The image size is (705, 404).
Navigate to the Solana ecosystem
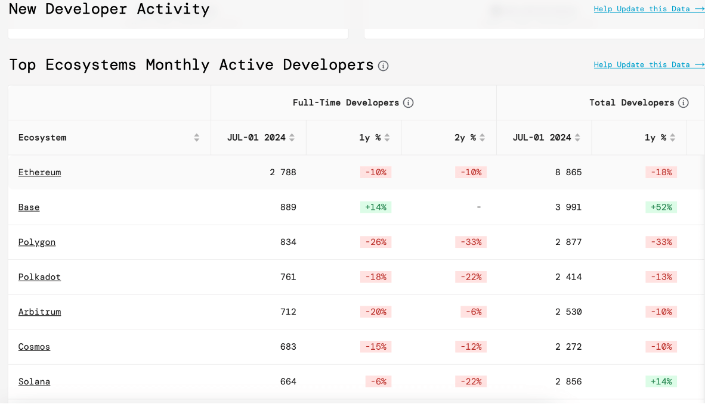tap(34, 381)
